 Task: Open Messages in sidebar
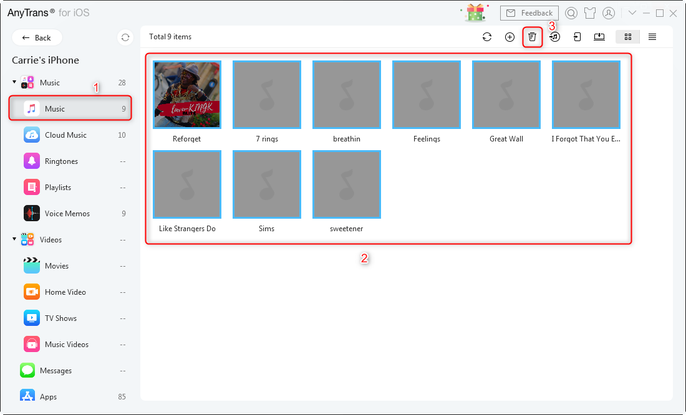tap(70, 370)
